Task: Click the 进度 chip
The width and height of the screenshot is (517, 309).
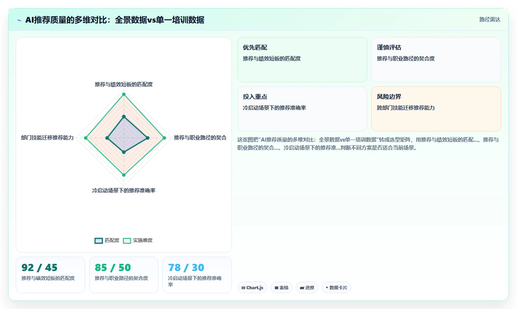Action: pyautogui.click(x=307, y=288)
